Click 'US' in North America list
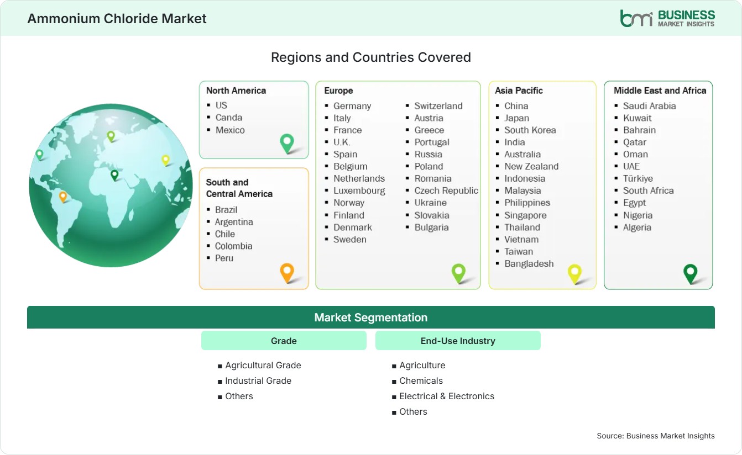742x455 pixels. coord(221,105)
